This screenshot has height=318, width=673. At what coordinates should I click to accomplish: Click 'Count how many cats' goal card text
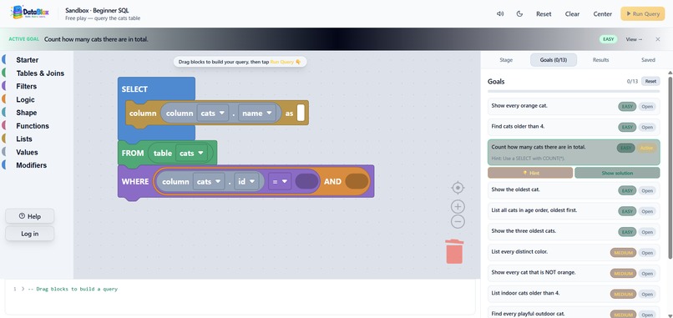[539, 147]
